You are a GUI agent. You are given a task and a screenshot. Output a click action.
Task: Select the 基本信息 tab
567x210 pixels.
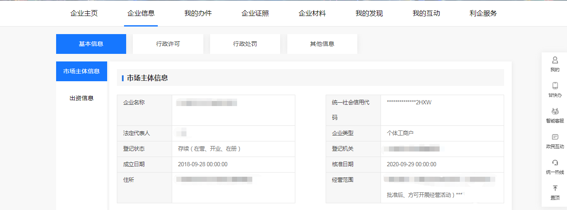91,44
